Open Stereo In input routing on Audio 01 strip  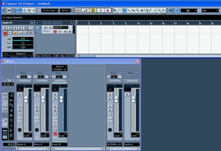60,66
